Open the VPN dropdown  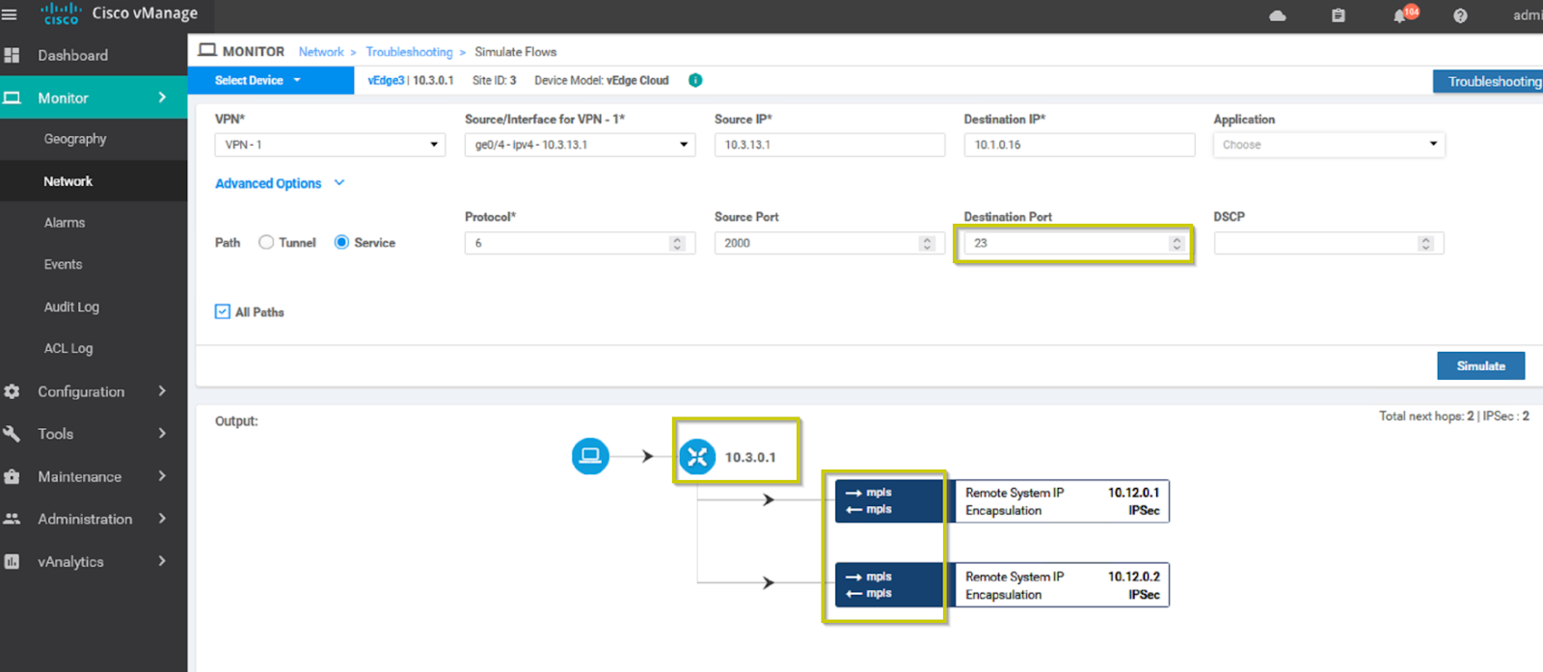tap(330, 145)
